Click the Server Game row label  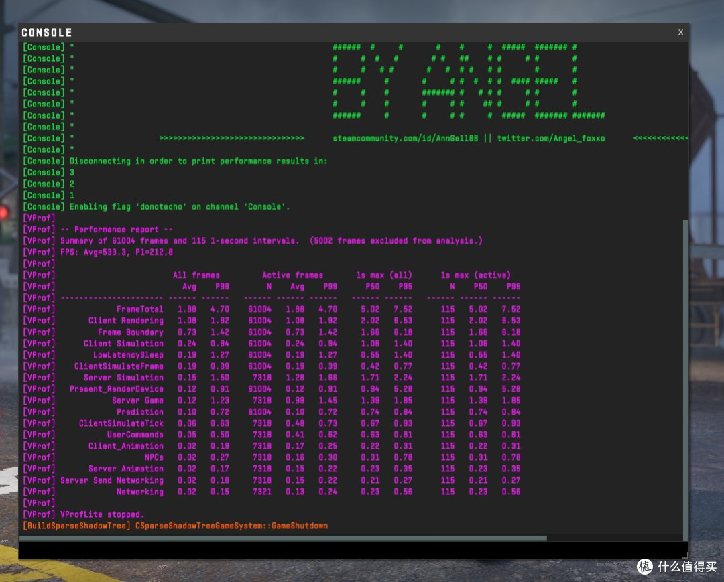(x=137, y=401)
